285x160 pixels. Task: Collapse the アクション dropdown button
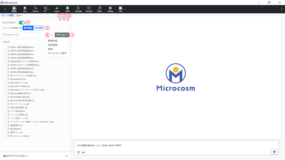pos(62,35)
